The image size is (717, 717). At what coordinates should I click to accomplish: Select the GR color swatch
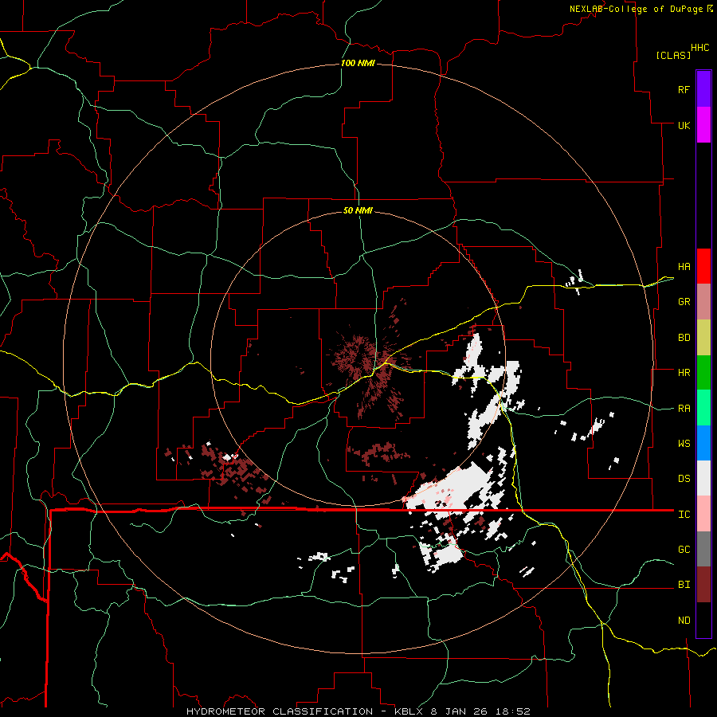point(703,302)
